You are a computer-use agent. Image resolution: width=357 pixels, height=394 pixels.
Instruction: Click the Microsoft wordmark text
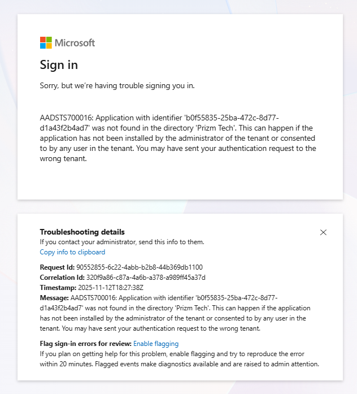(75, 43)
